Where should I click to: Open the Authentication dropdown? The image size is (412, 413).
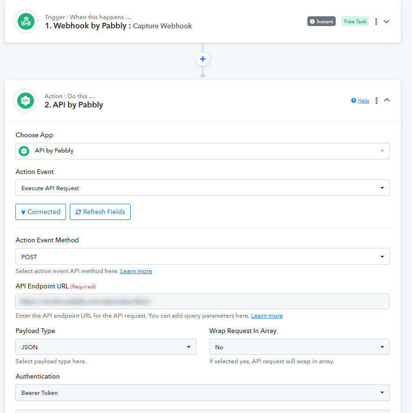pos(202,393)
